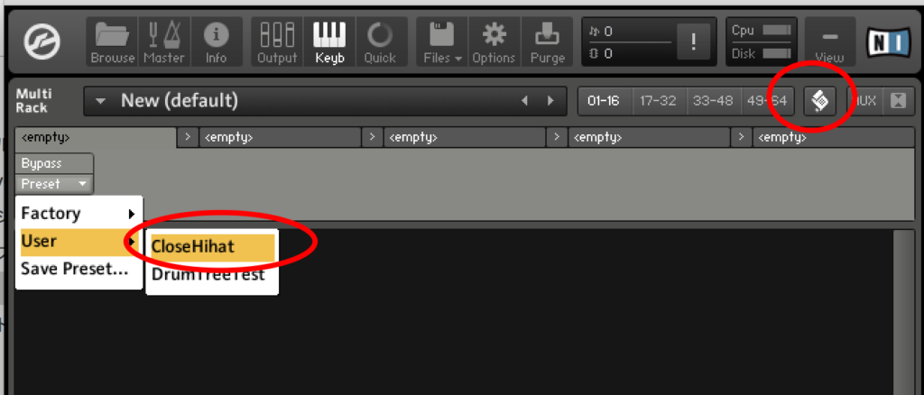The height and width of the screenshot is (395, 924).
Task: Toggle the AUX sends view
Action: tap(864, 101)
